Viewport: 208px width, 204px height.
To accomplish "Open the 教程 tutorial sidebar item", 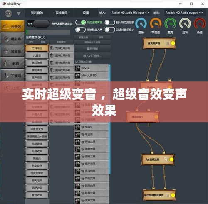I will [x=12, y=63].
